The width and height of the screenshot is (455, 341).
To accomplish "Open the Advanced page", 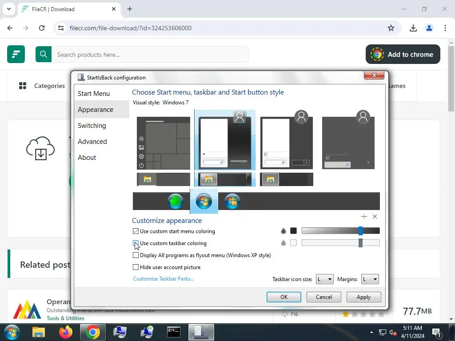I will coord(92,142).
